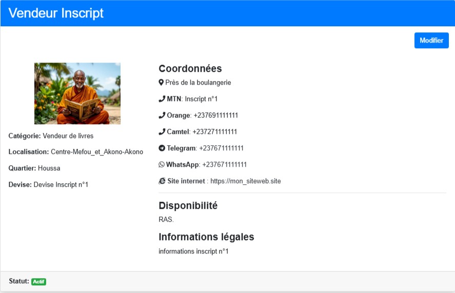
Task: Click the Devise value Devise Inscript n°1
Action: (x=61, y=184)
